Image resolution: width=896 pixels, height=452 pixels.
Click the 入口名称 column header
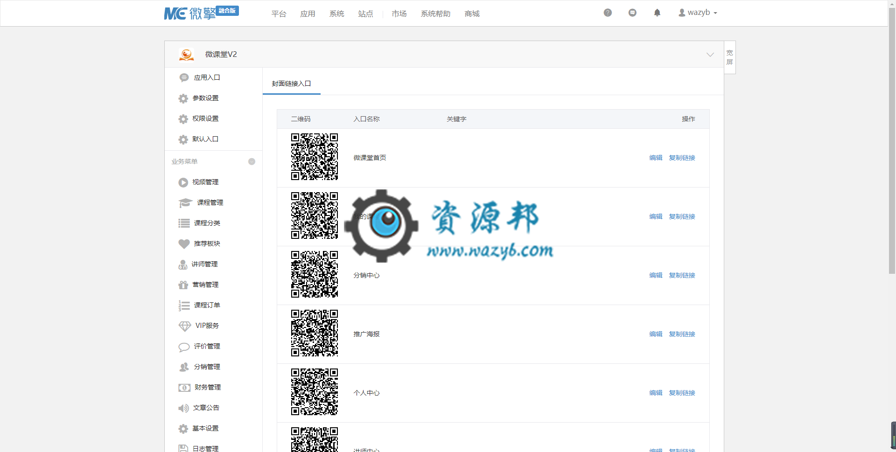click(366, 119)
